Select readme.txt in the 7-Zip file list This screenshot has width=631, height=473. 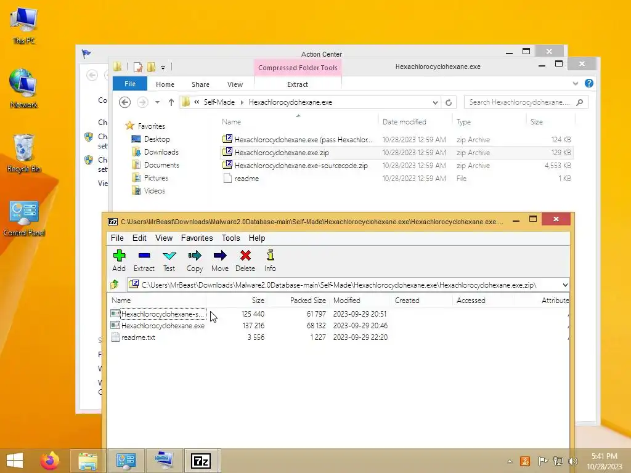(x=138, y=338)
